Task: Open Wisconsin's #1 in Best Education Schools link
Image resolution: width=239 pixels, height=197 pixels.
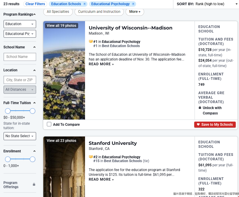Action: coord(117,46)
